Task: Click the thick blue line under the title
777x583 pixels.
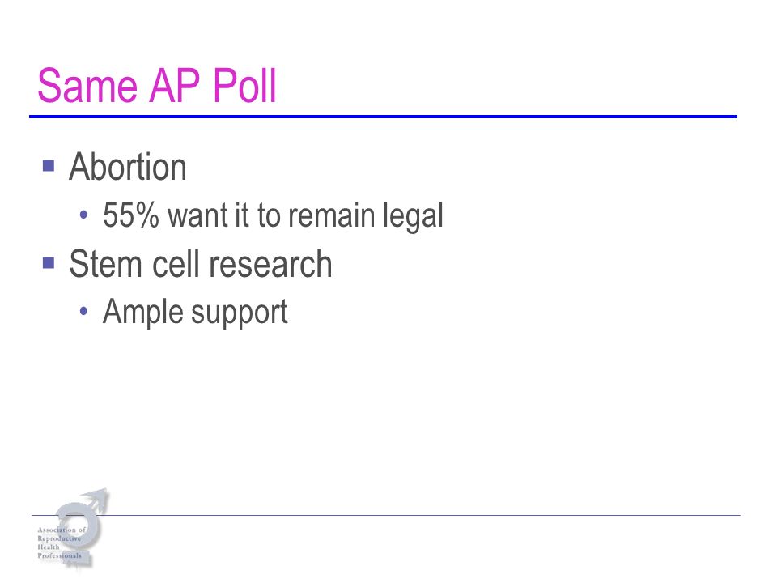Action: click(383, 117)
